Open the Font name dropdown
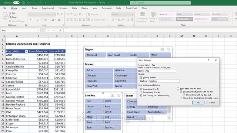The image size is (237, 133). tap(48, 14)
